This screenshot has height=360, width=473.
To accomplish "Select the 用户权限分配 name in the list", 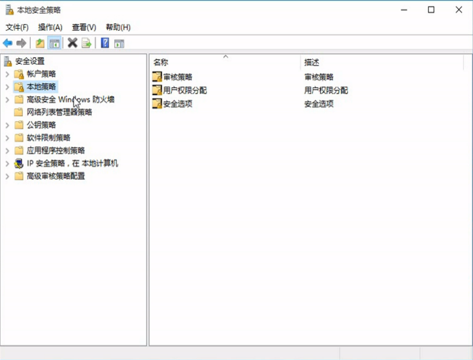I will tap(184, 90).
